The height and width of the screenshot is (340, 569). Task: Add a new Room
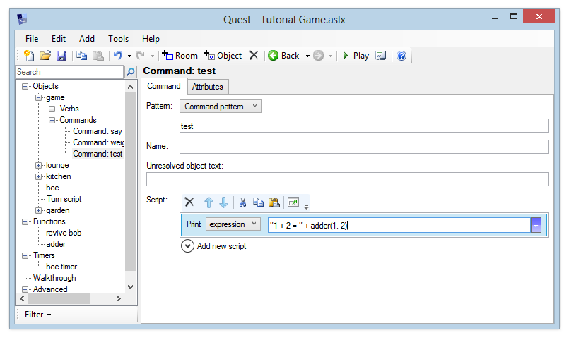point(180,56)
